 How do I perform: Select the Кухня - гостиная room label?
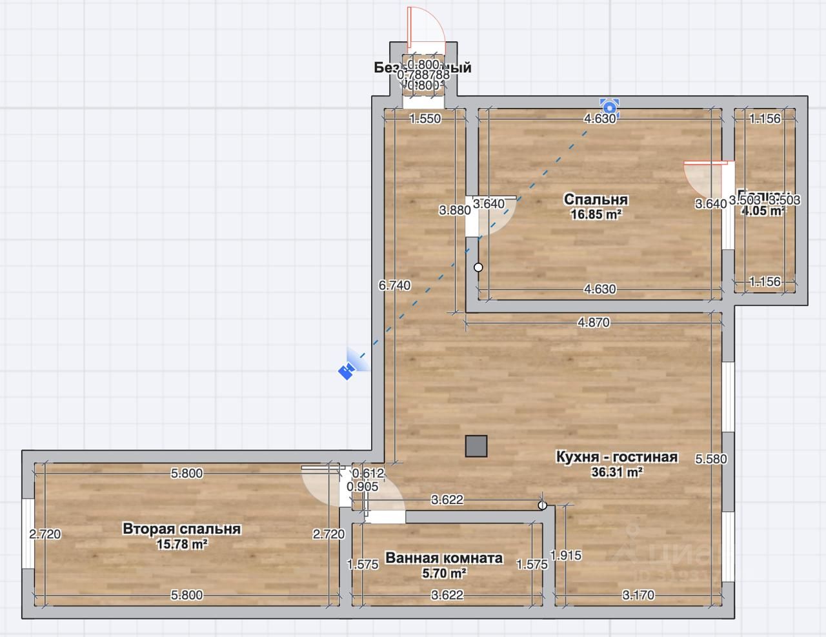point(616,457)
